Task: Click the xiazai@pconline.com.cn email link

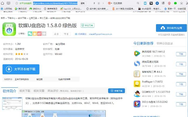Action: pyautogui.click(x=100, y=34)
